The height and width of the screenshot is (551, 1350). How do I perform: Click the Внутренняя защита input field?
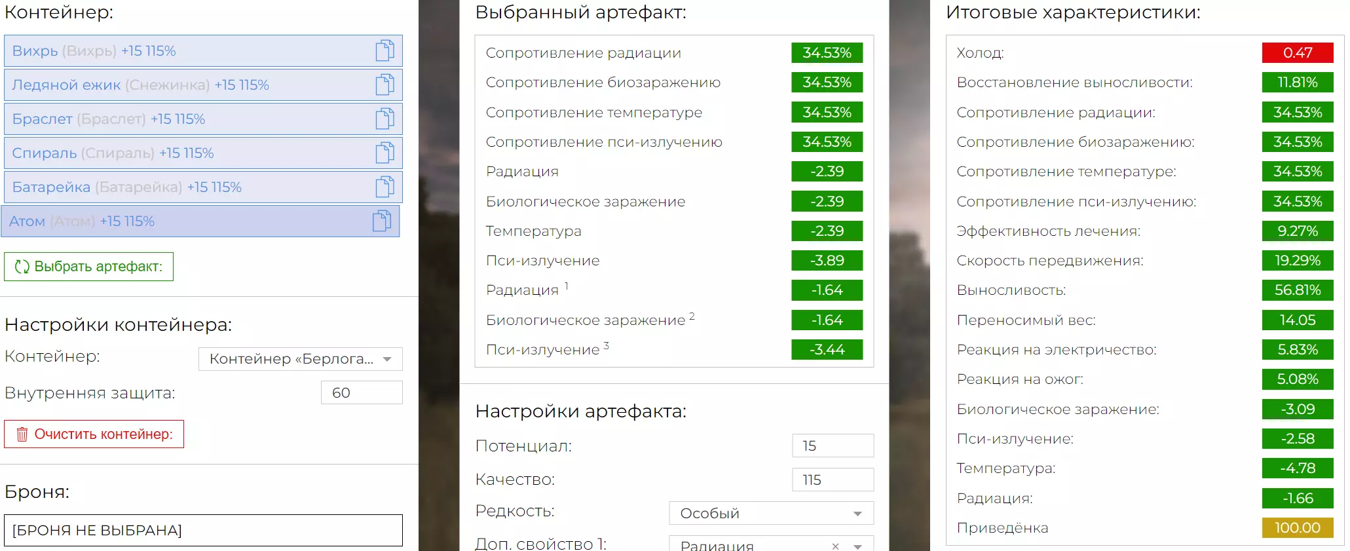pyautogui.click(x=362, y=392)
